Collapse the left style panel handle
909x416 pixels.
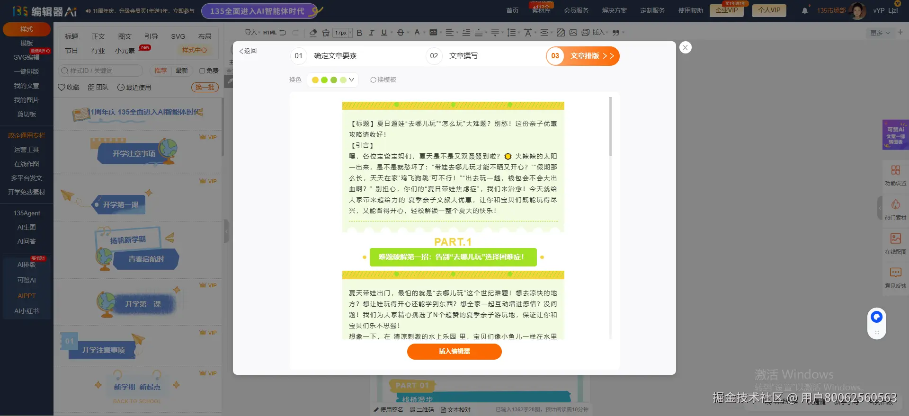(x=226, y=231)
